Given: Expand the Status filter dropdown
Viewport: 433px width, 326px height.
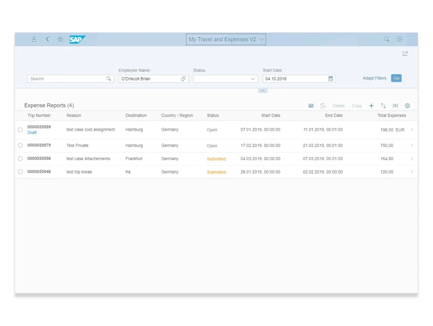Looking at the screenshot, I should pos(252,79).
